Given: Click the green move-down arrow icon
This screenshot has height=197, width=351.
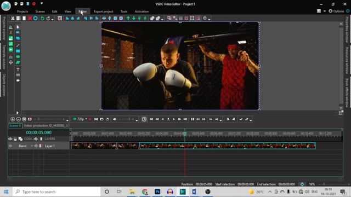Looking at the screenshot, I should pos(134,18).
